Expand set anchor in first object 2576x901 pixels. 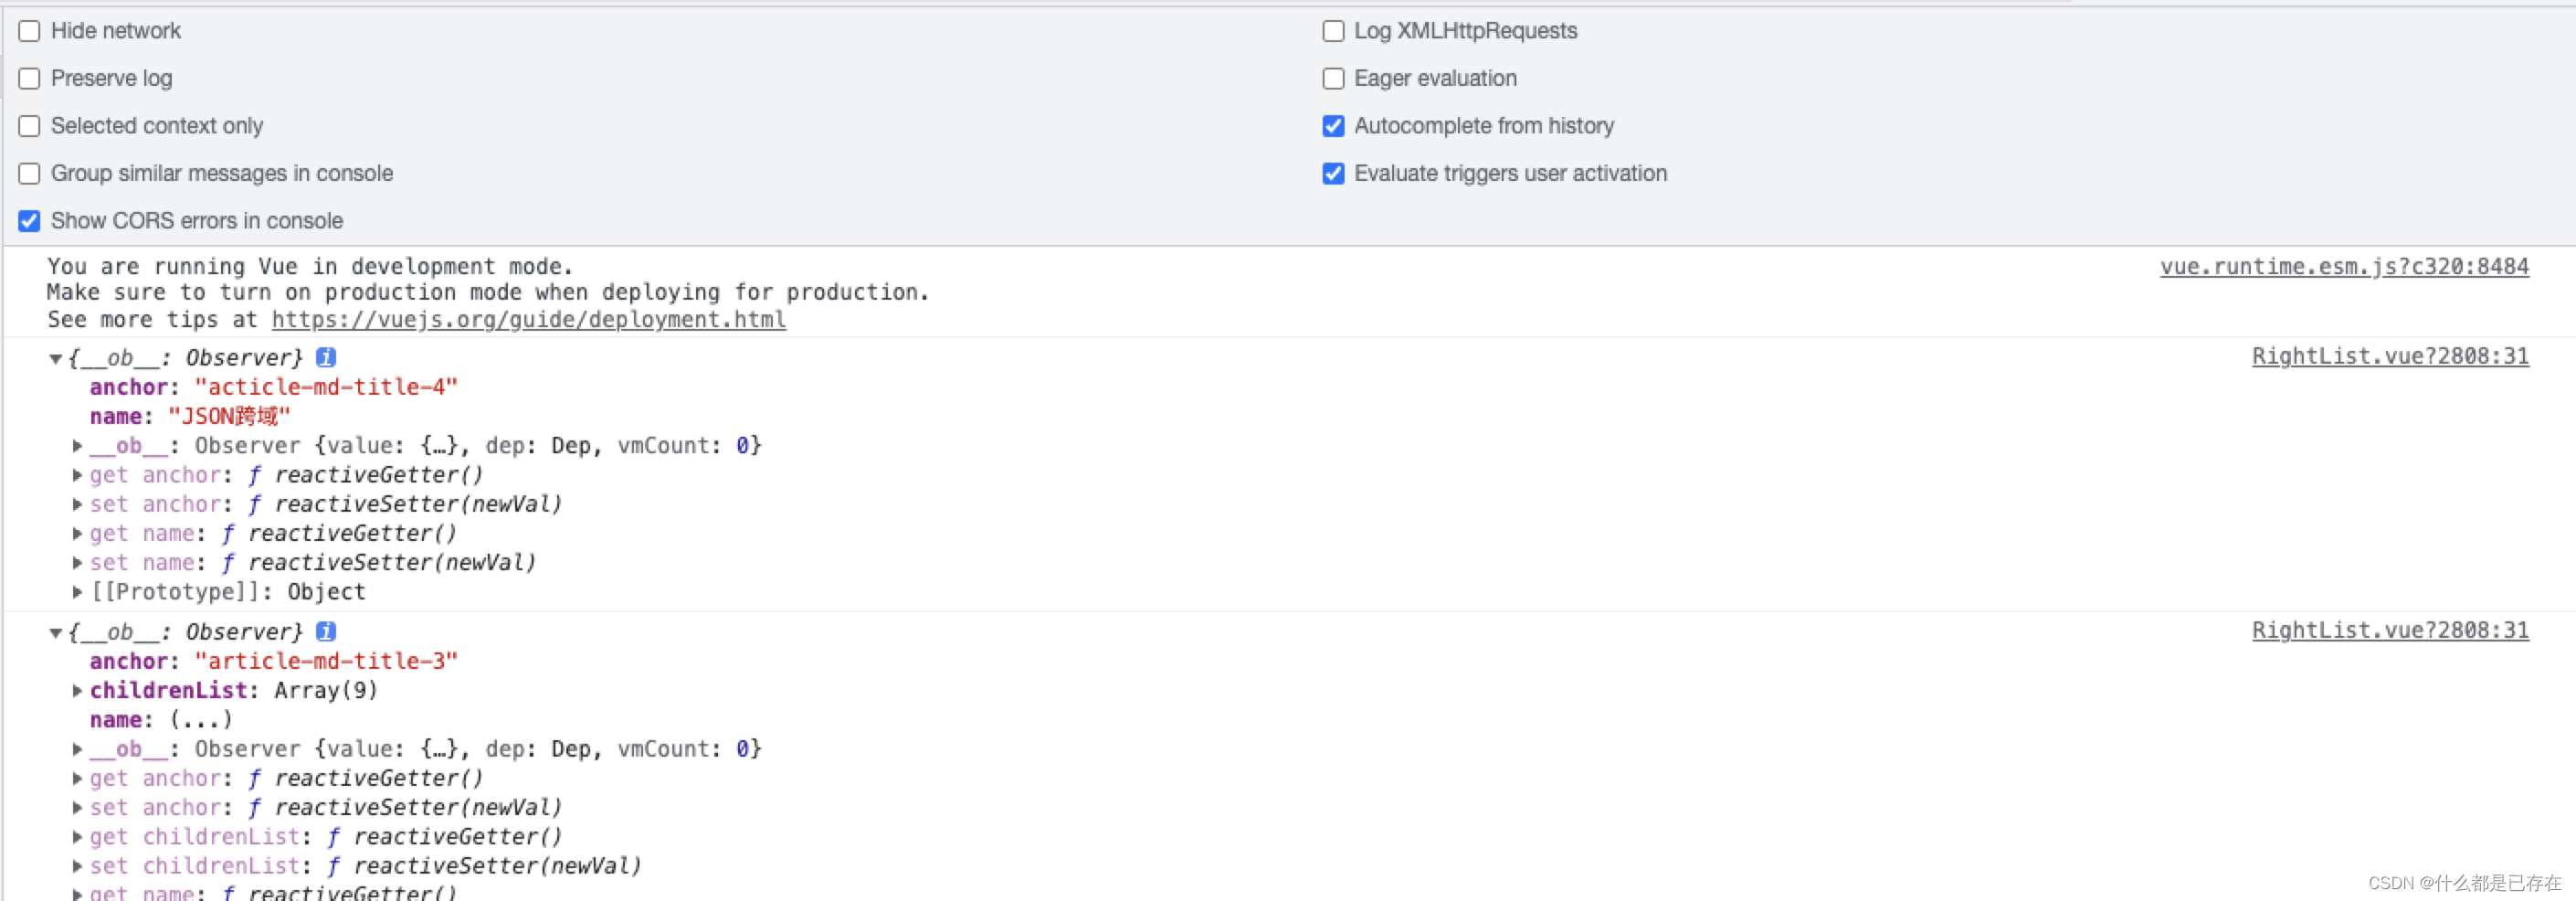[x=77, y=504]
